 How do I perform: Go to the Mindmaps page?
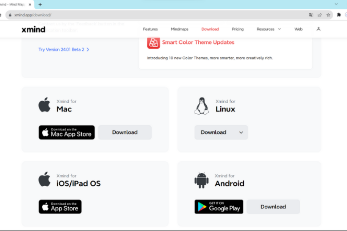[179, 29]
